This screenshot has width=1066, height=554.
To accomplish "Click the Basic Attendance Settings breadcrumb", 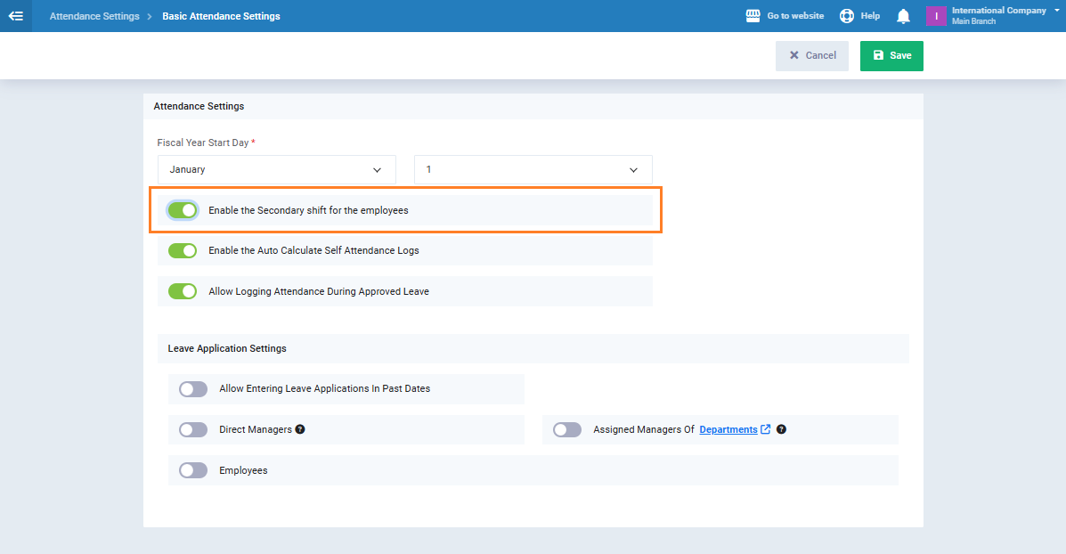I will 221,16.
